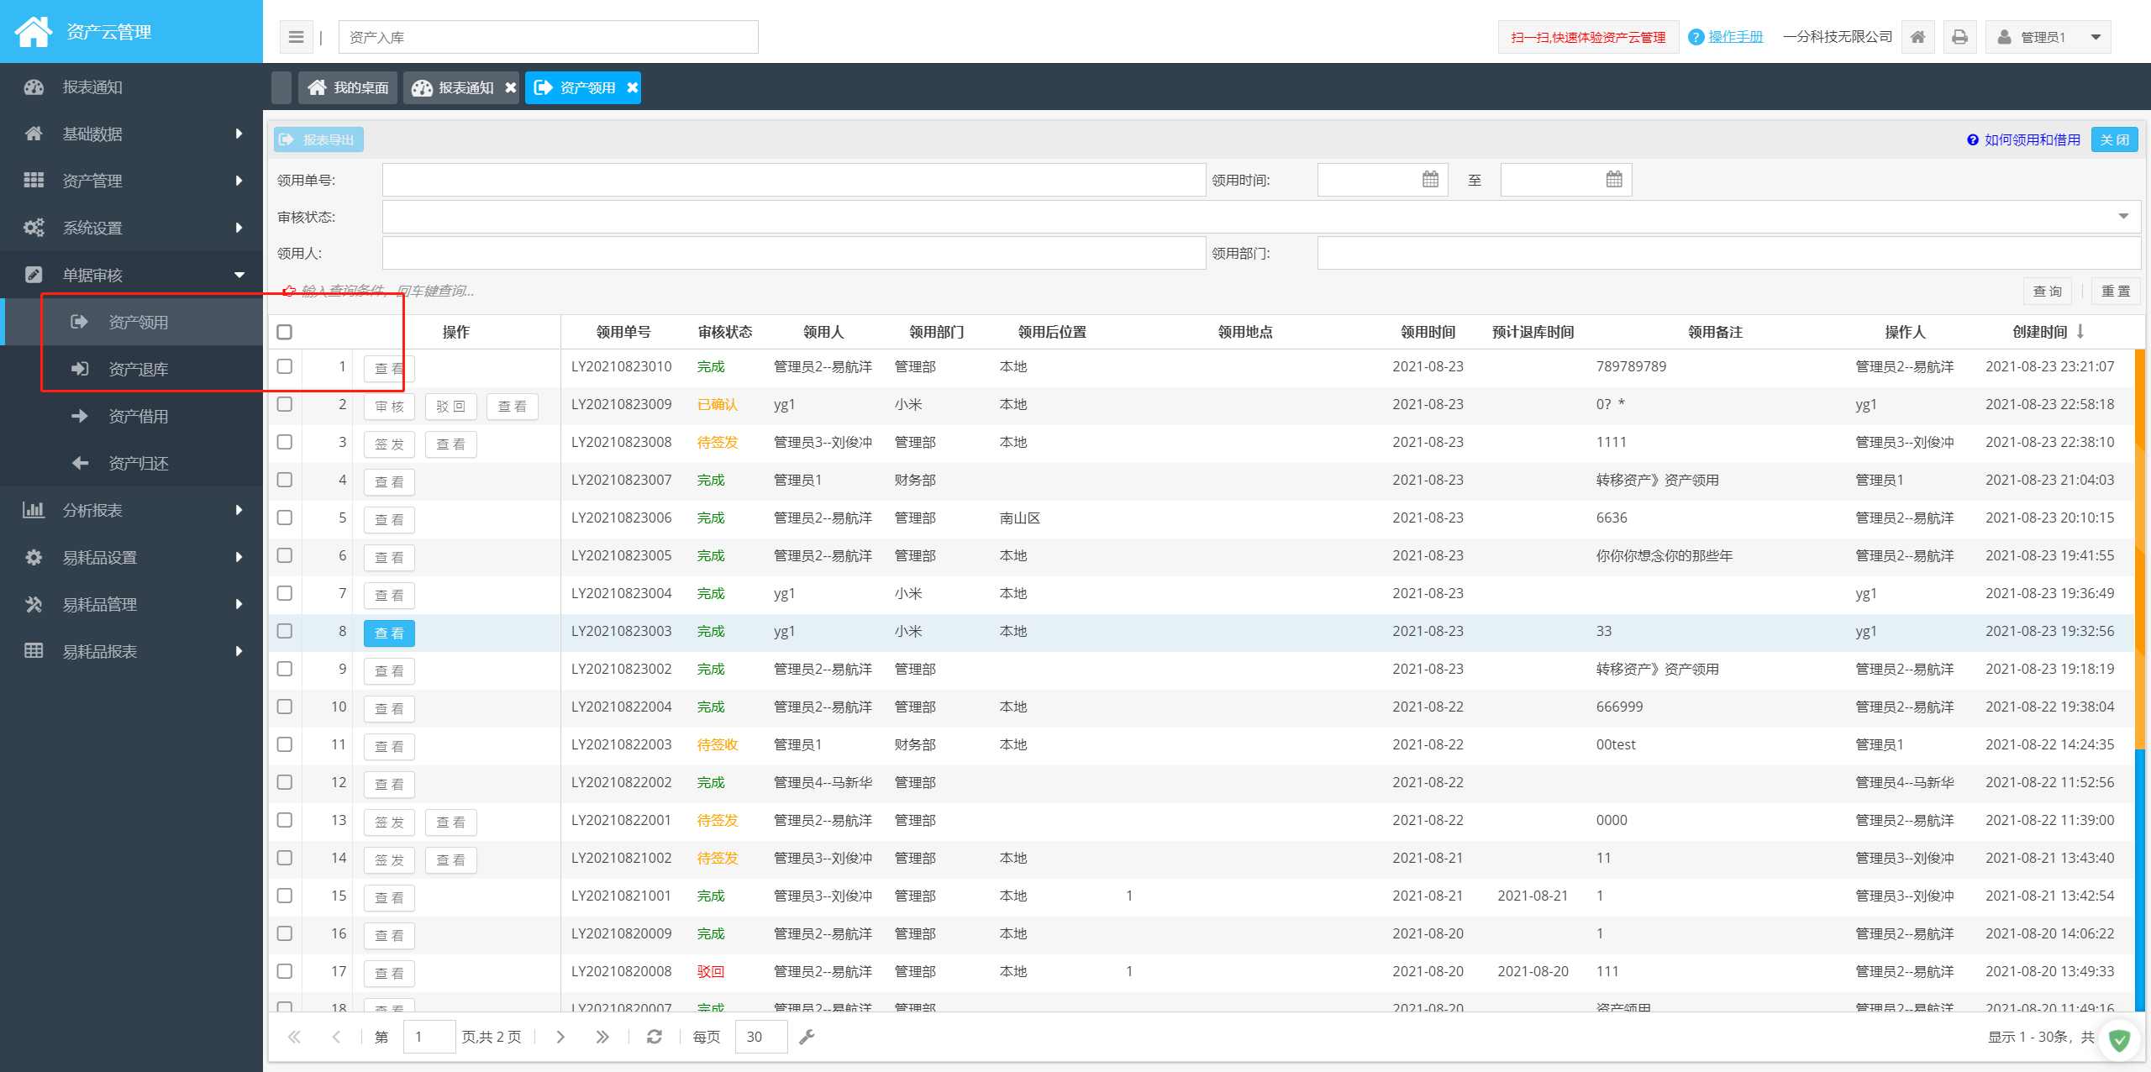Check the checkbox for row LY20210823006

pos(285,518)
